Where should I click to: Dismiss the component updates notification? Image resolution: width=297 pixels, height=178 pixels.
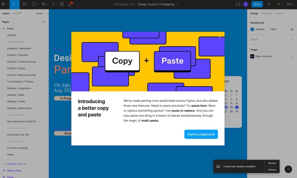[x=272, y=170]
